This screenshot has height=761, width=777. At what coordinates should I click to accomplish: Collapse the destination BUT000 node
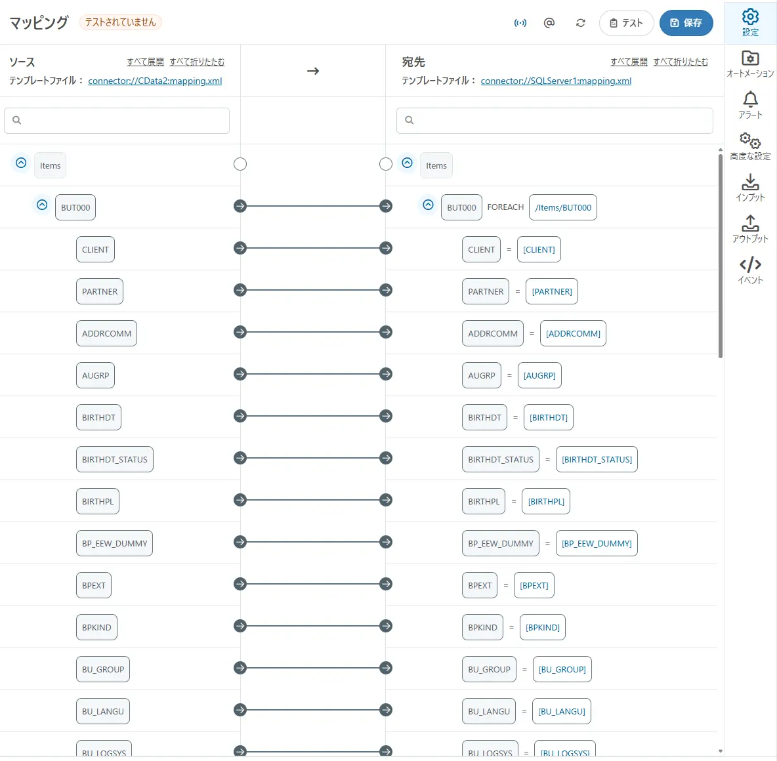pos(428,205)
